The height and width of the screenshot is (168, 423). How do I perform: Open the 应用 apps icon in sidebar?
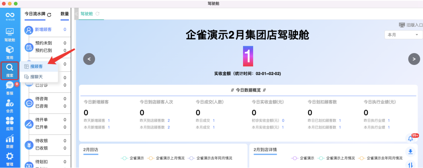coord(10,124)
